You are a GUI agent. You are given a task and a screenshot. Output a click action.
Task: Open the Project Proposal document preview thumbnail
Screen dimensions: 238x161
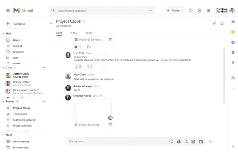tap(93, 112)
